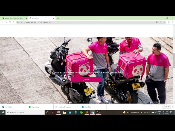The width and height of the screenshot is (175, 131).
Task: Open downloaded file icon_1.svg
Action: point(36,107)
